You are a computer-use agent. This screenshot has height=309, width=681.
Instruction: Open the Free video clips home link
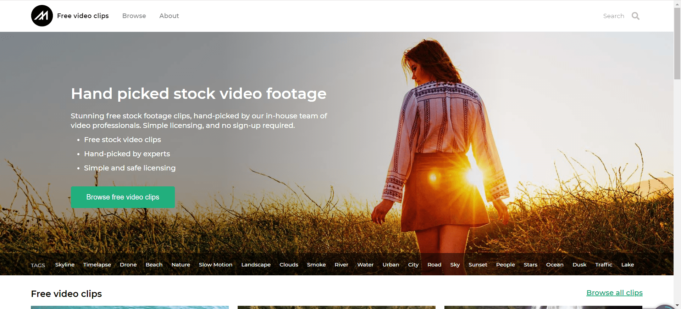tap(83, 16)
